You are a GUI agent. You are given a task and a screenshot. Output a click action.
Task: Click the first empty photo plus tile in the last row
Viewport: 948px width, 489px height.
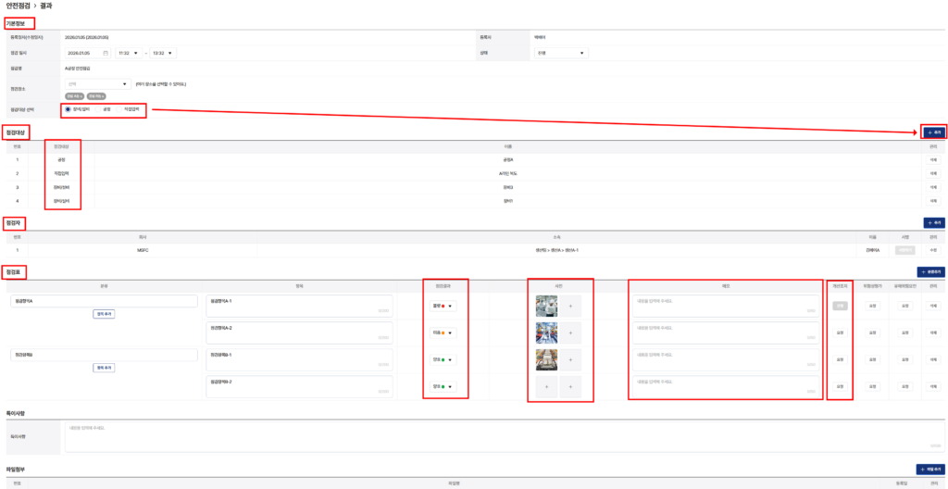click(546, 386)
